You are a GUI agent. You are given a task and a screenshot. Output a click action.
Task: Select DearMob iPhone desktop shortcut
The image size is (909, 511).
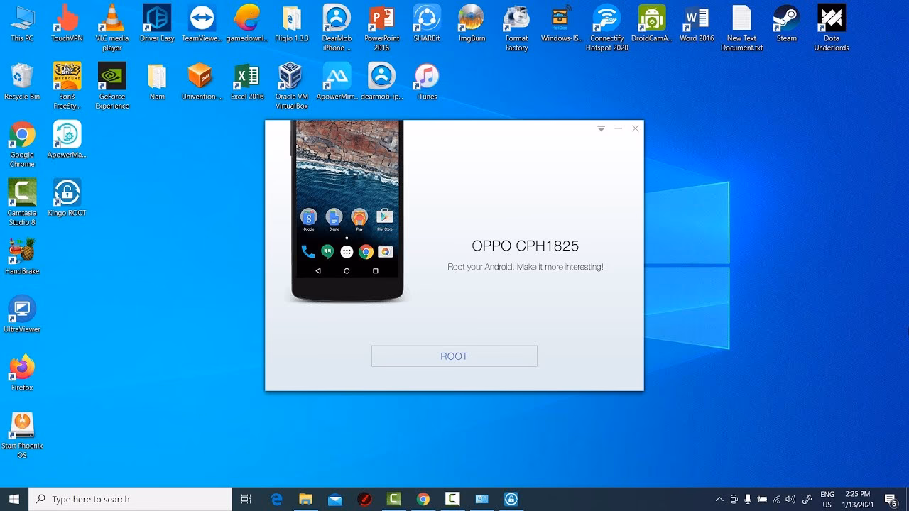(x=337, y=28)
